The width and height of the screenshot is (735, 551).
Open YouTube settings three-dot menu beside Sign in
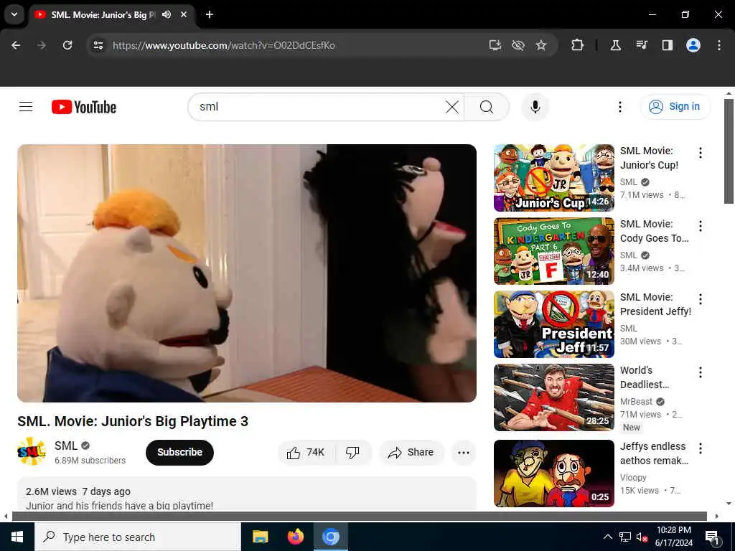[619, 107]
